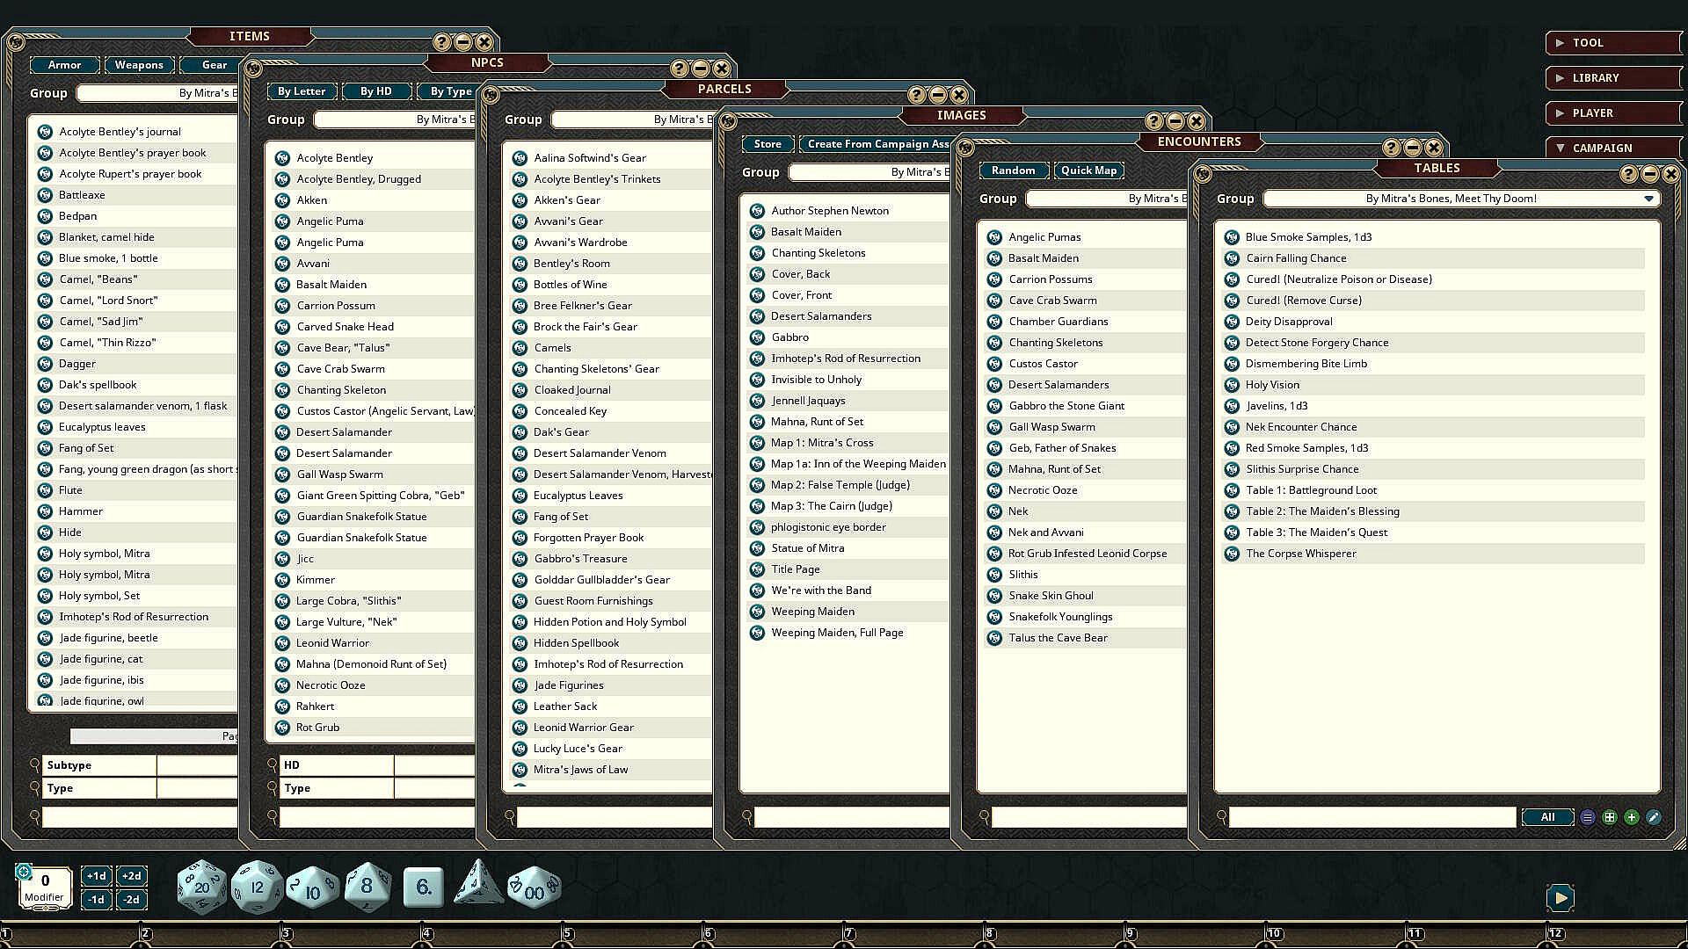This screenshot has height=949, width=1688.
Task: Roll the d20 die
Action: [x=201, y=887]
